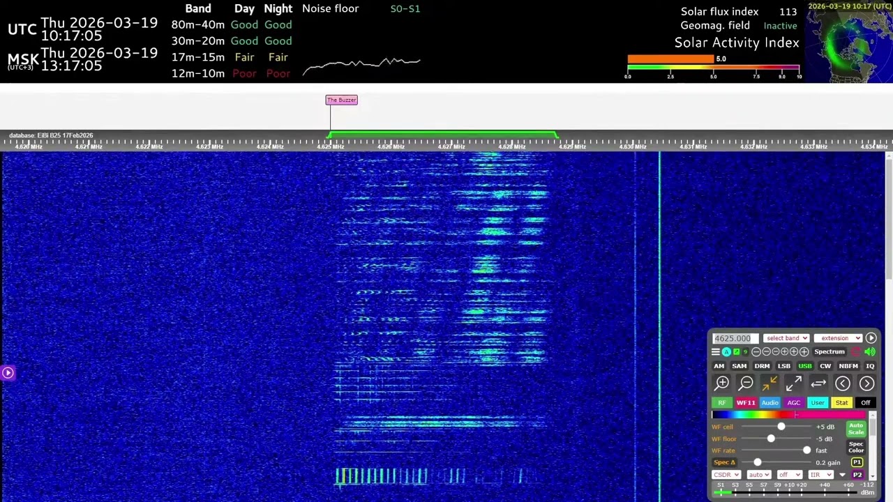Page waterfall up with right circled arrow
Screen dimensions: 893x502
tap(866, 383)
